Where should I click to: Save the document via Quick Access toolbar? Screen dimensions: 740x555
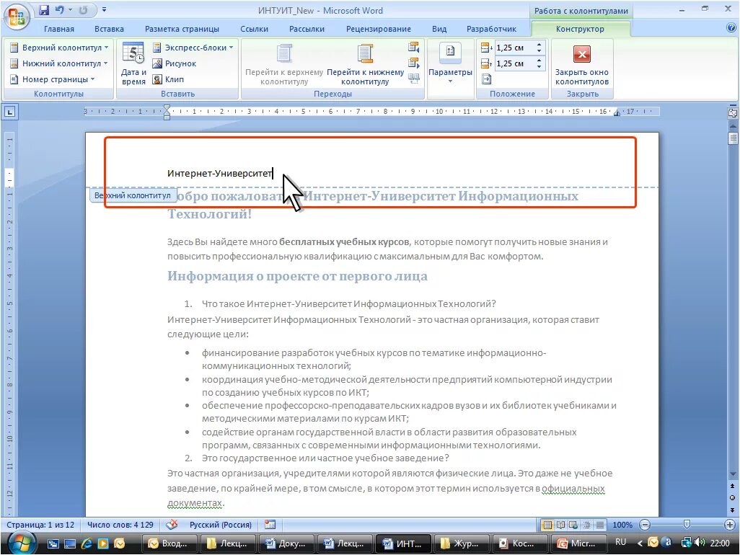coord(43,10)
